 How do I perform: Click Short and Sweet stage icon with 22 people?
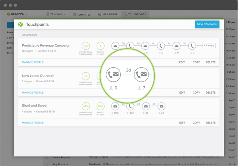[146, 106]
